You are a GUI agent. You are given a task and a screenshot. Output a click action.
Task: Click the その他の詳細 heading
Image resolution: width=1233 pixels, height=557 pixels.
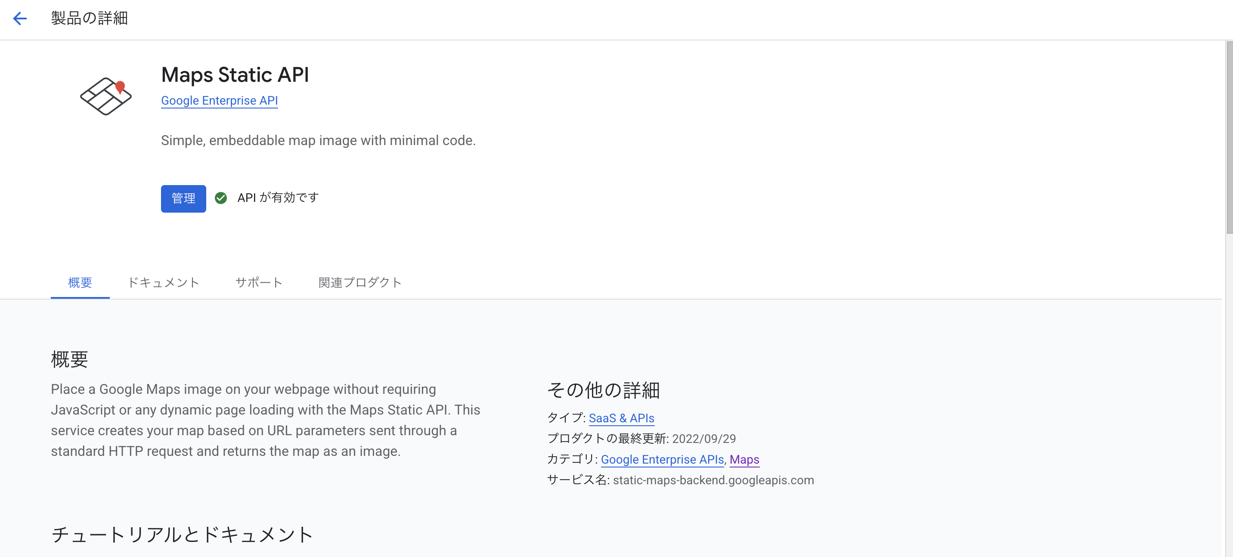(x=604, y=390)
